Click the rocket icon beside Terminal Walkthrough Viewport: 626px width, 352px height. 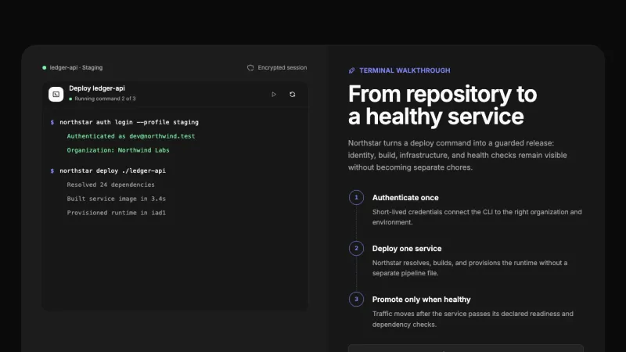tap(351, 70)
